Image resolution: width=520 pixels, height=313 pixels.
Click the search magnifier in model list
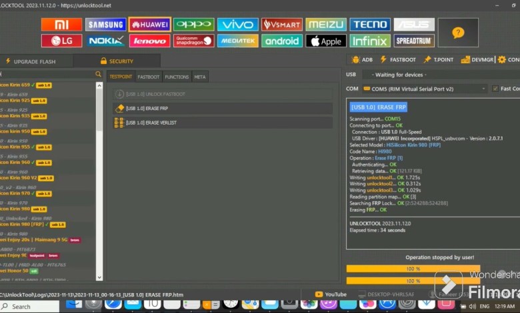[x=98, y=74]
